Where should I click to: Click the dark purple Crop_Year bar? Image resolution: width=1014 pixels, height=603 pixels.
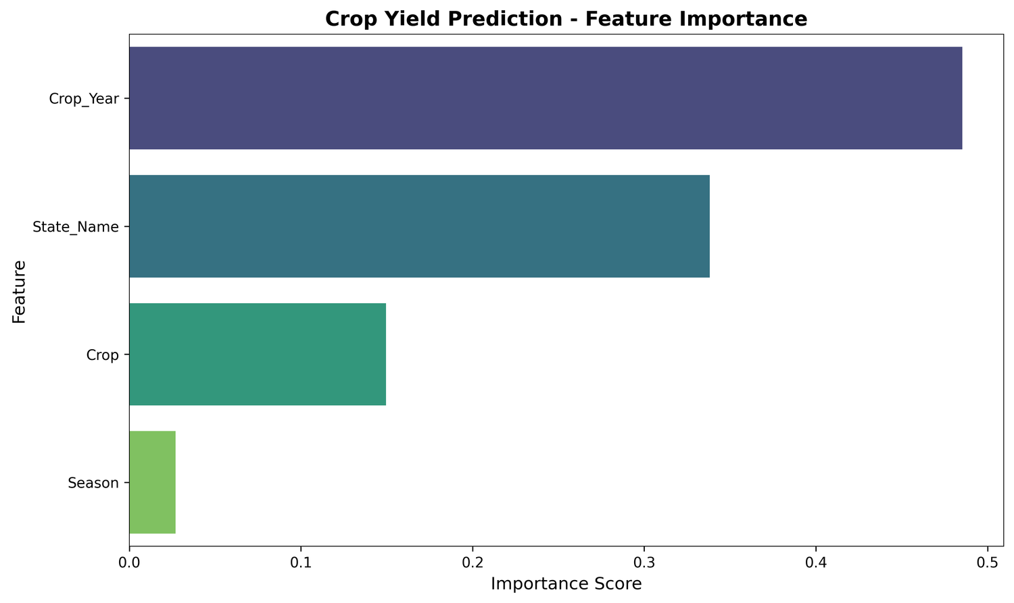click(x=545, y=98)
